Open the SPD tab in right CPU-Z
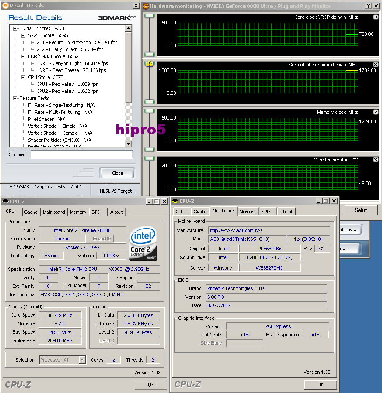 [265, 211]
